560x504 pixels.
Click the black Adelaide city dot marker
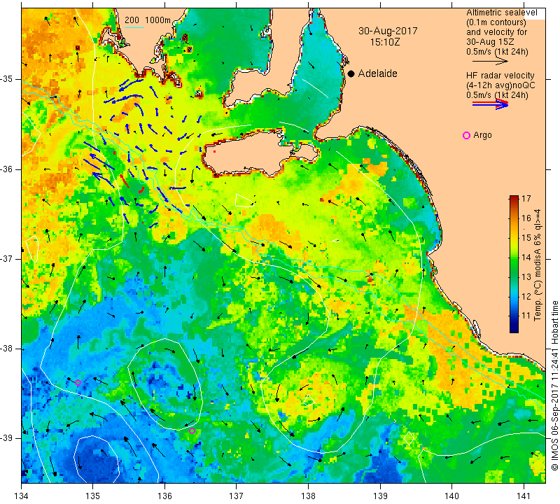click(351, 73)
